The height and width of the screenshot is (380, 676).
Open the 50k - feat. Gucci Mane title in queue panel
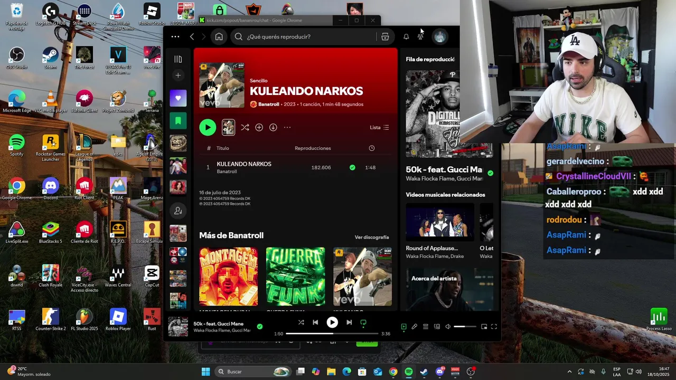(444, 169)
